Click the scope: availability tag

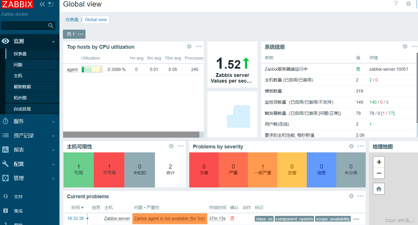click(333, 219)
